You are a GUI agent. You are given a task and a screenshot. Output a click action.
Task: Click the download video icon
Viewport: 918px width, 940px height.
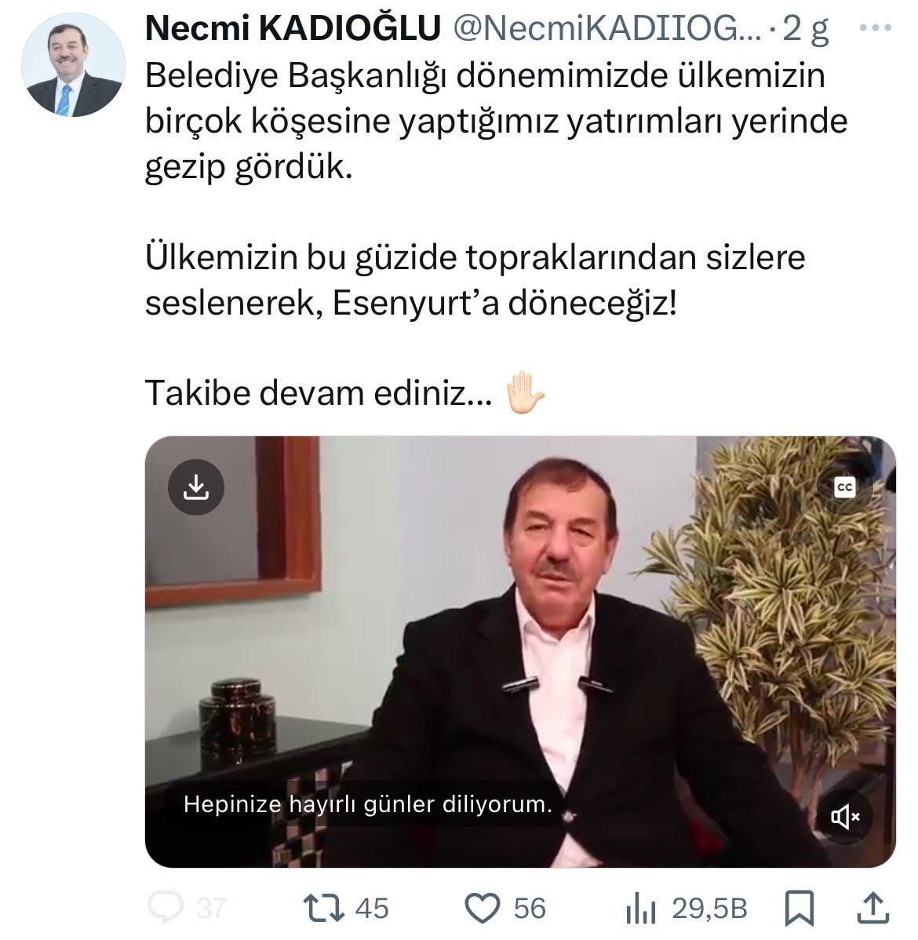pyautogui.click(x=196, y=487)
